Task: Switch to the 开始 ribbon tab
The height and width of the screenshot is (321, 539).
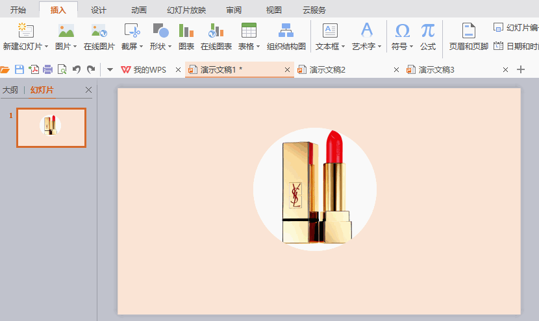Action: [18, 10]
